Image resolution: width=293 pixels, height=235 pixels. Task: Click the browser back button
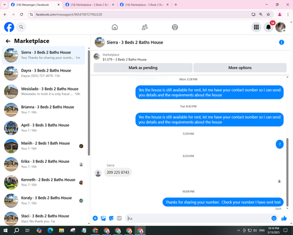click(5, 15)
